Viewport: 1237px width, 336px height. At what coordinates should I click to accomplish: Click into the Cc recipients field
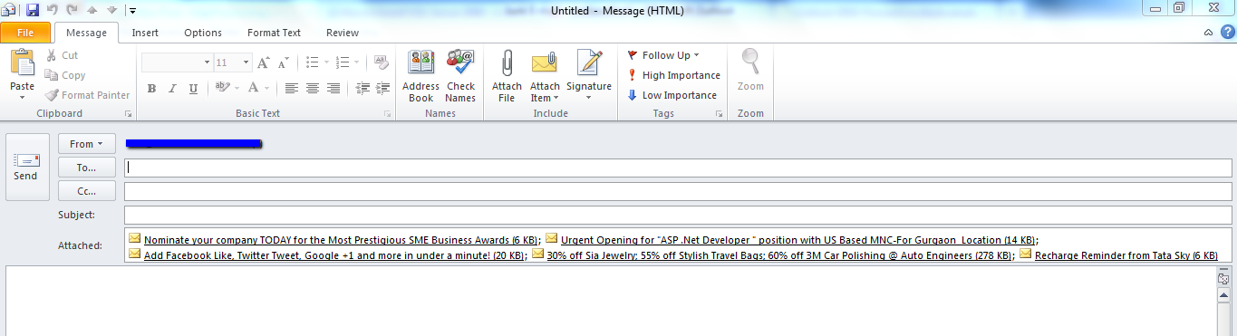[x=678, y=191]
